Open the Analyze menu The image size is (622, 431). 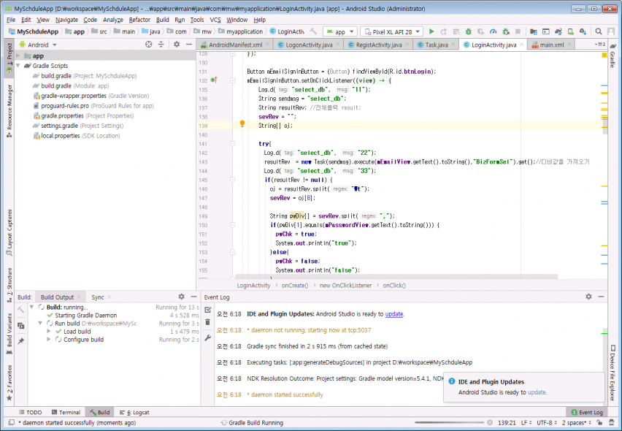point(113,20)
